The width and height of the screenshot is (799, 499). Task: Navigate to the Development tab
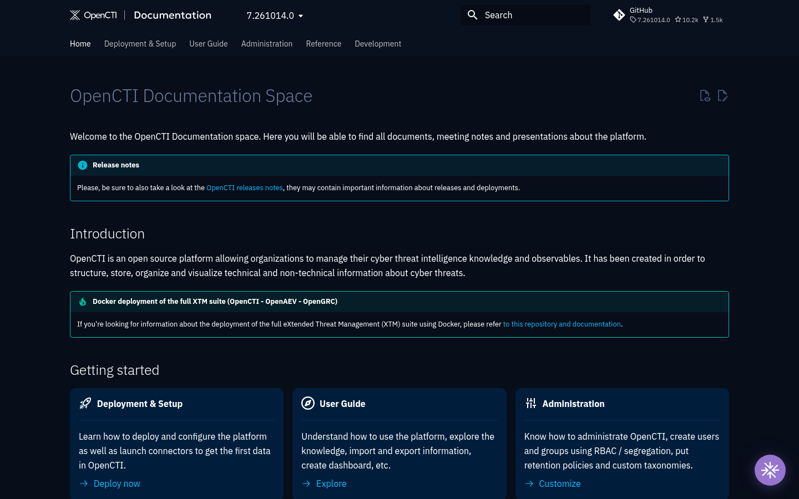(x=378, y=44)
